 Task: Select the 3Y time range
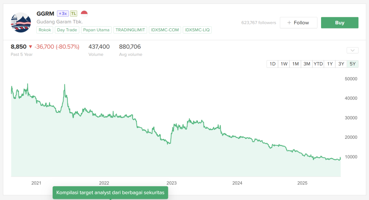341,64
